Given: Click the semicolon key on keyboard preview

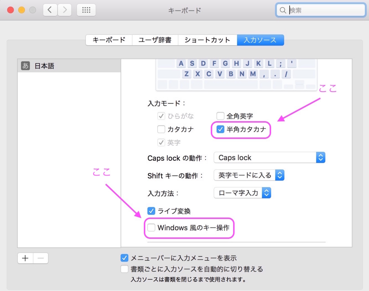Looking at the screenshot, I should [x=280, y=63].
